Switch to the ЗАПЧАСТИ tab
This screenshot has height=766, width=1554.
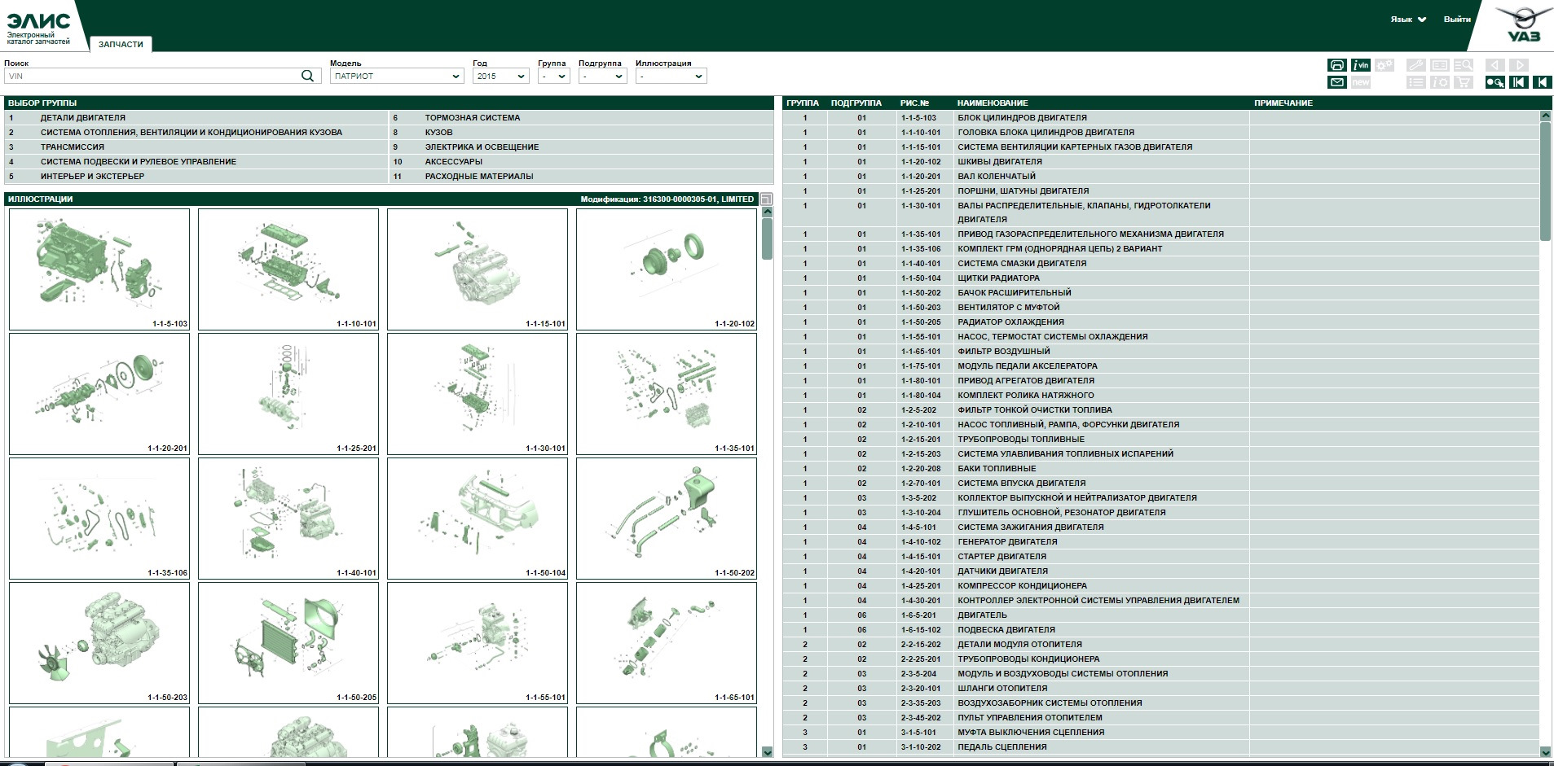coord(121,44)
